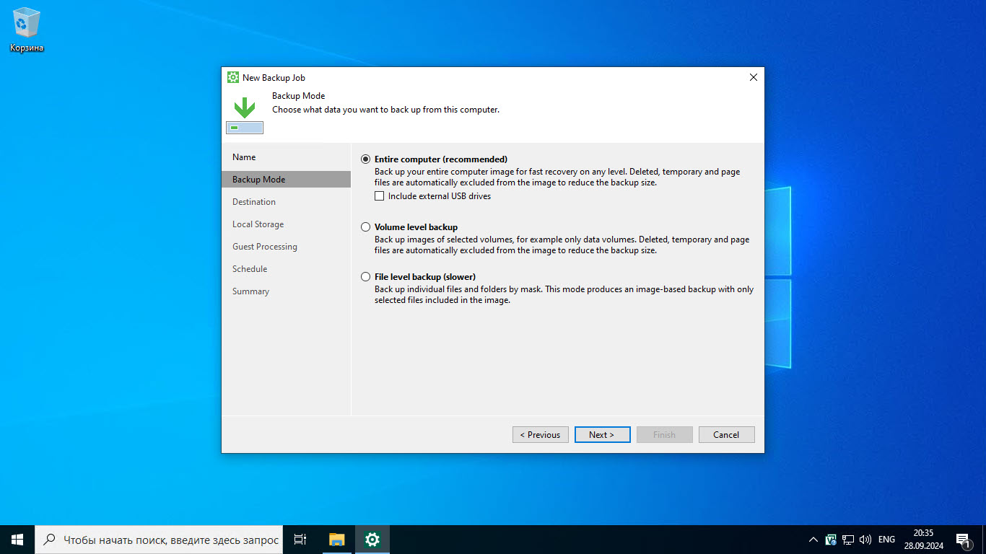Open the Recycle Bin desktop icon
Image resolution: width=986 pixels, height=554 pixels.
tap(27, 30)
